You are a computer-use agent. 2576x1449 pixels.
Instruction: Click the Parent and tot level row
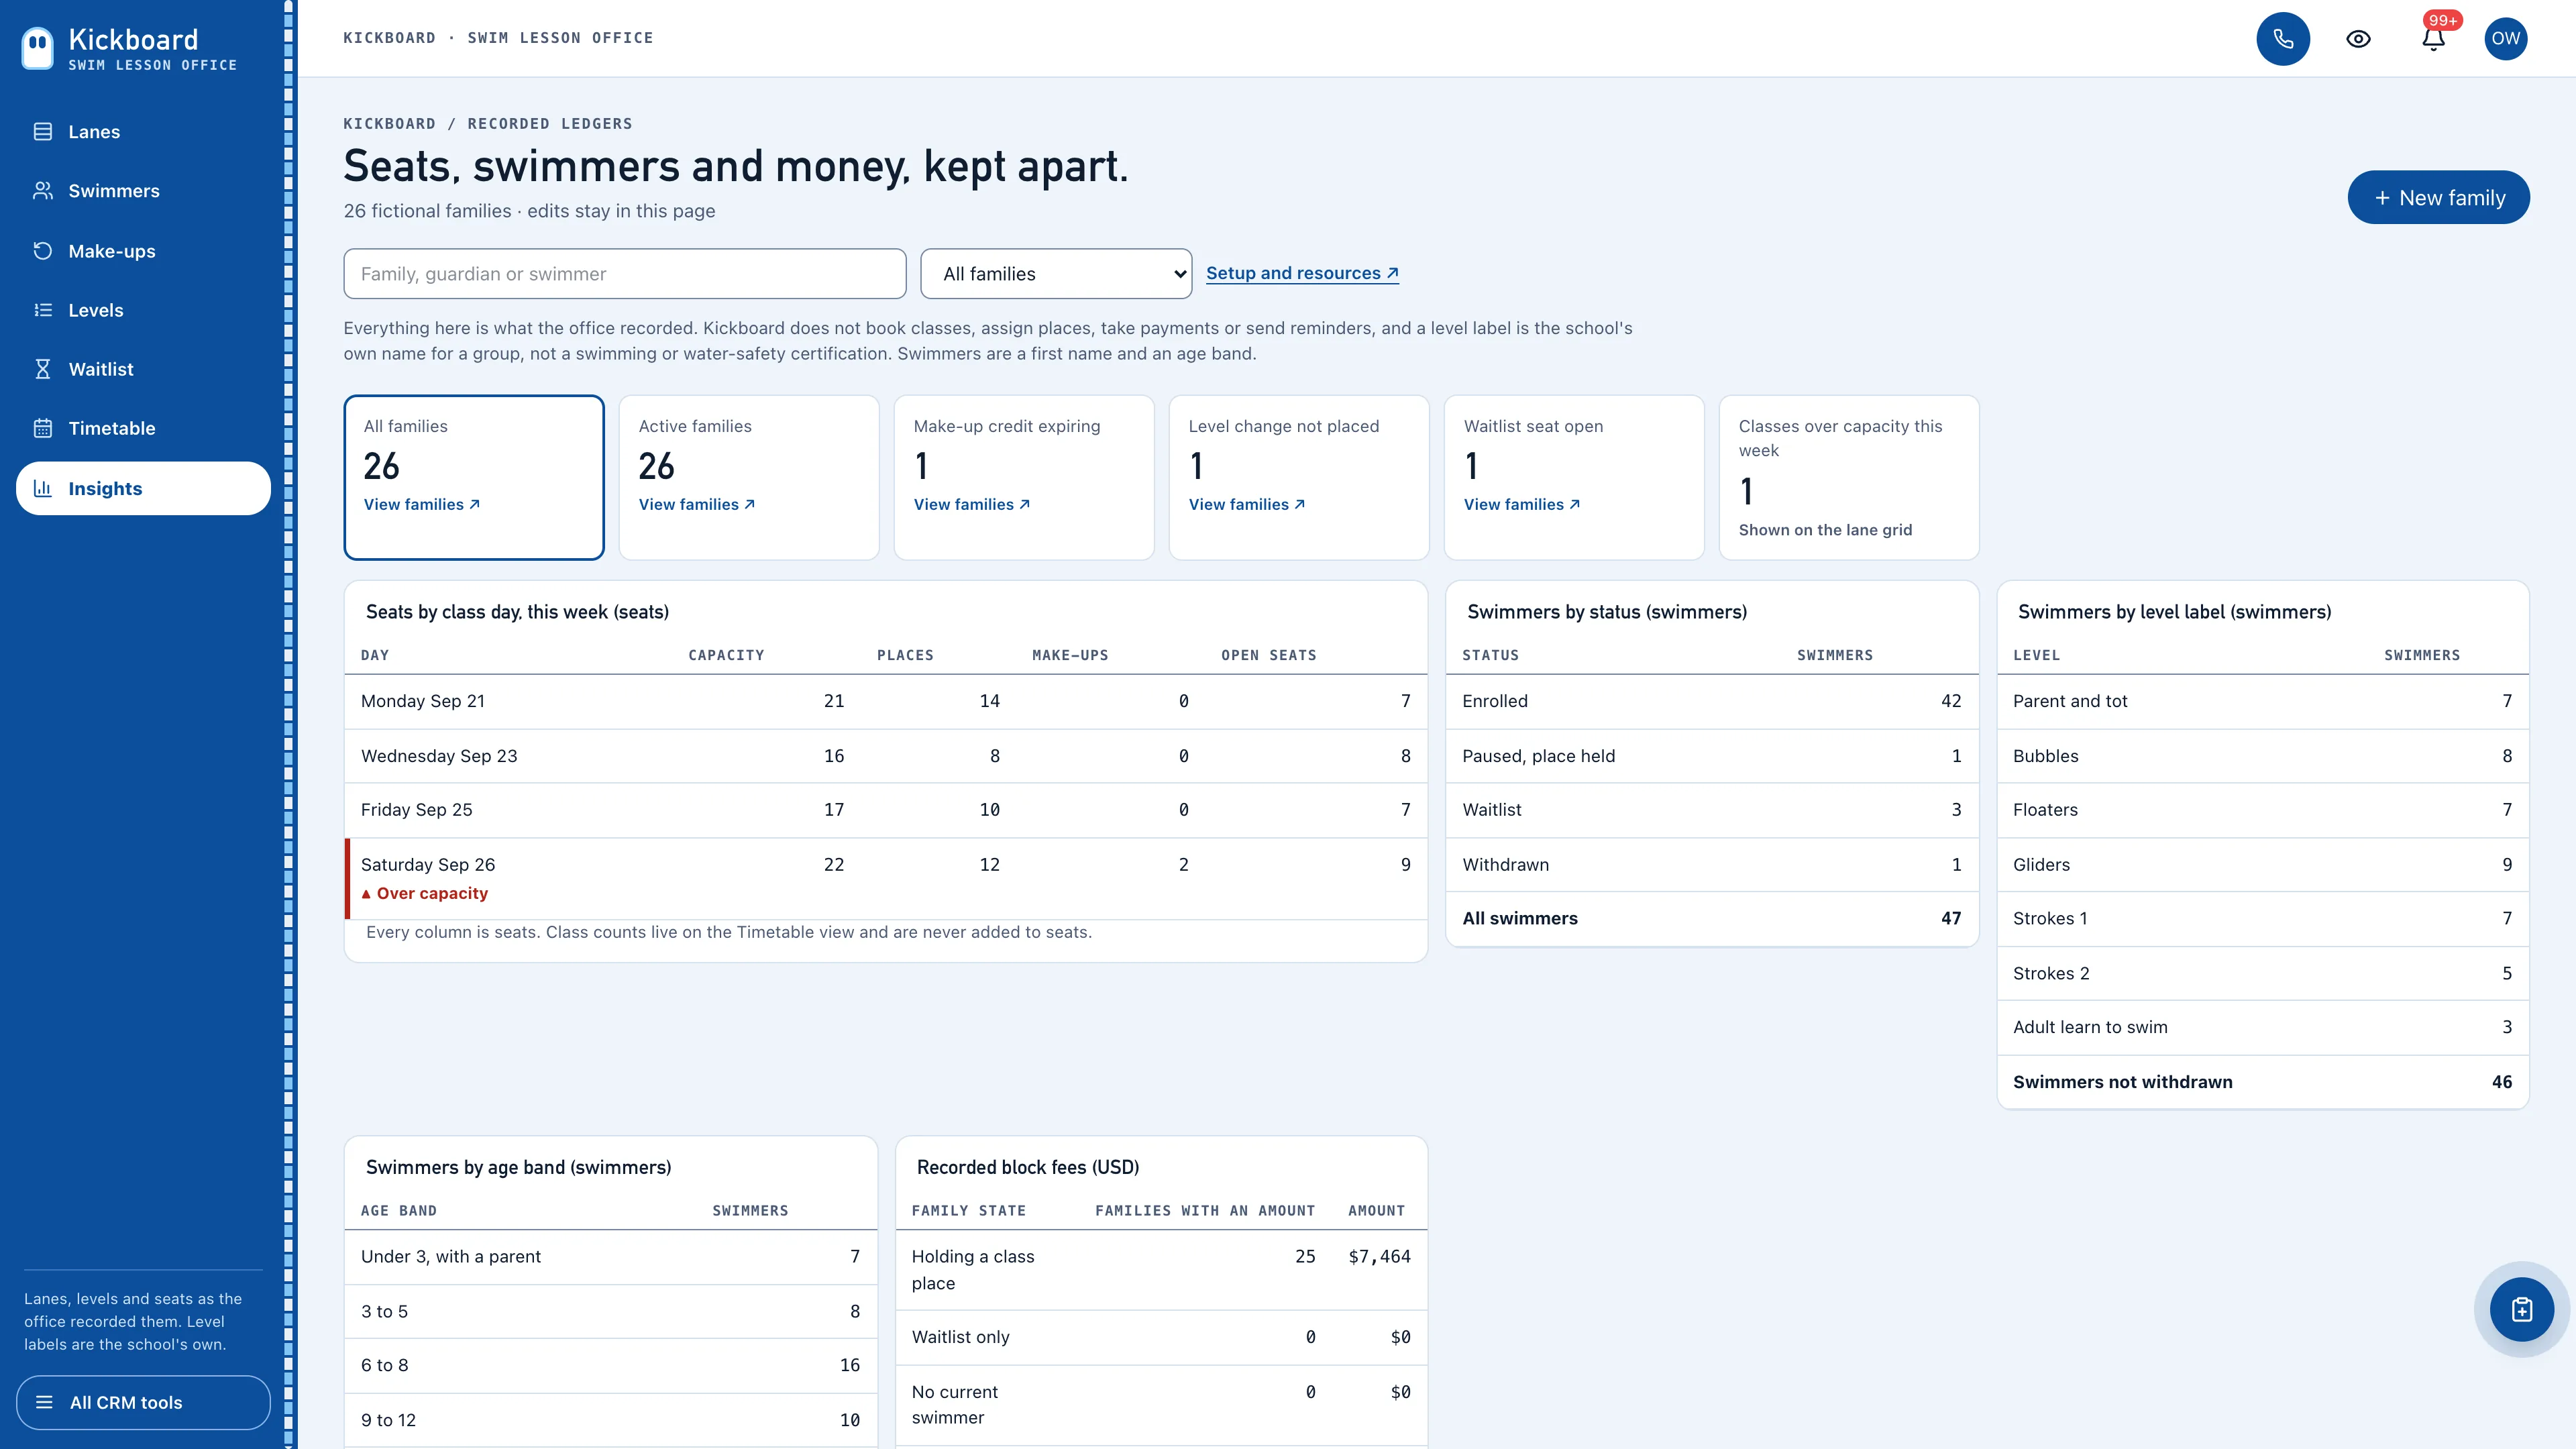tap(2262, 701)
